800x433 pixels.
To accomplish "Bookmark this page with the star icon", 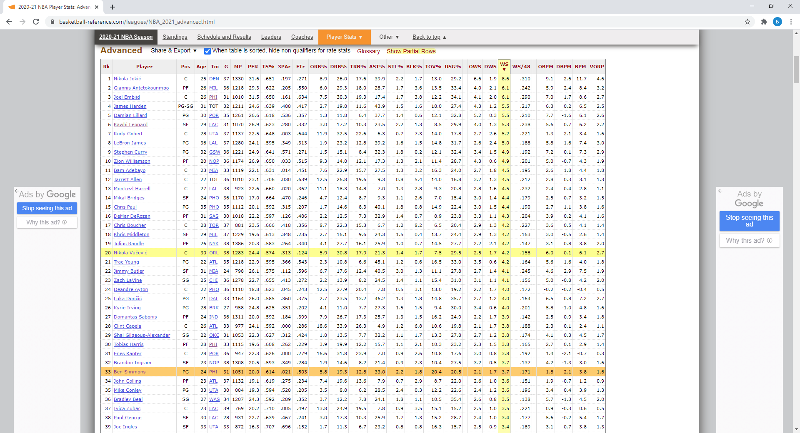I will tap(747, 22).
